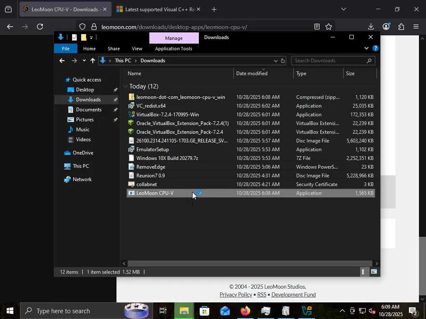Open the list all tabs dropdown in Firefox
426x319 pixels.
click(x=343, y=9)
